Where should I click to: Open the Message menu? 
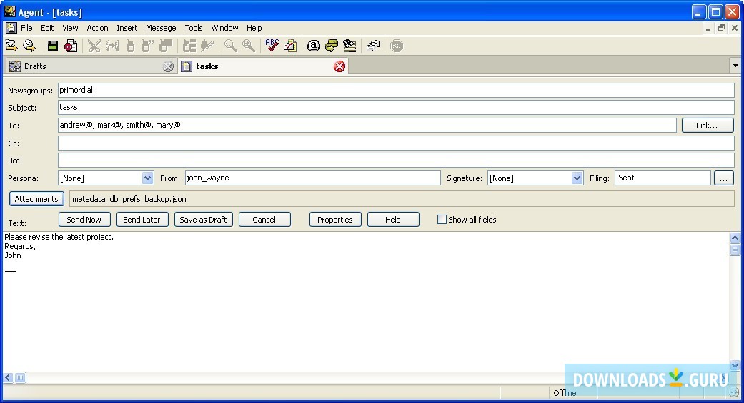click(x=161, y=28)
